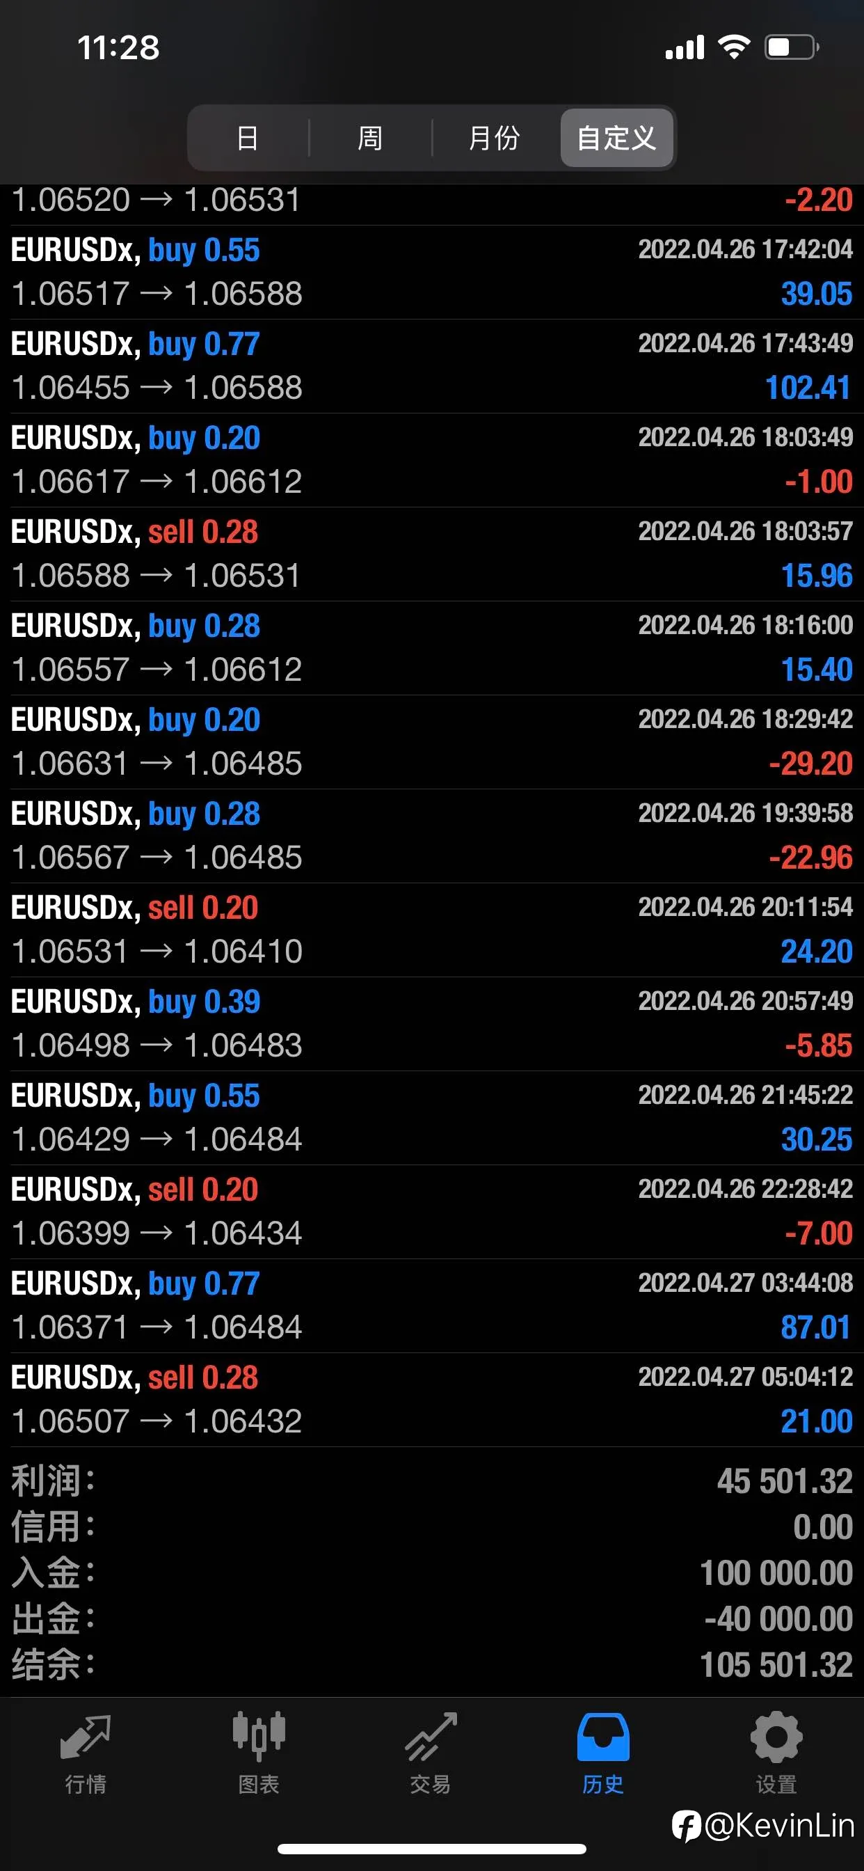
Task: Tap the 结余 balance value 105 501.32
Action: tap(776, 1665)
